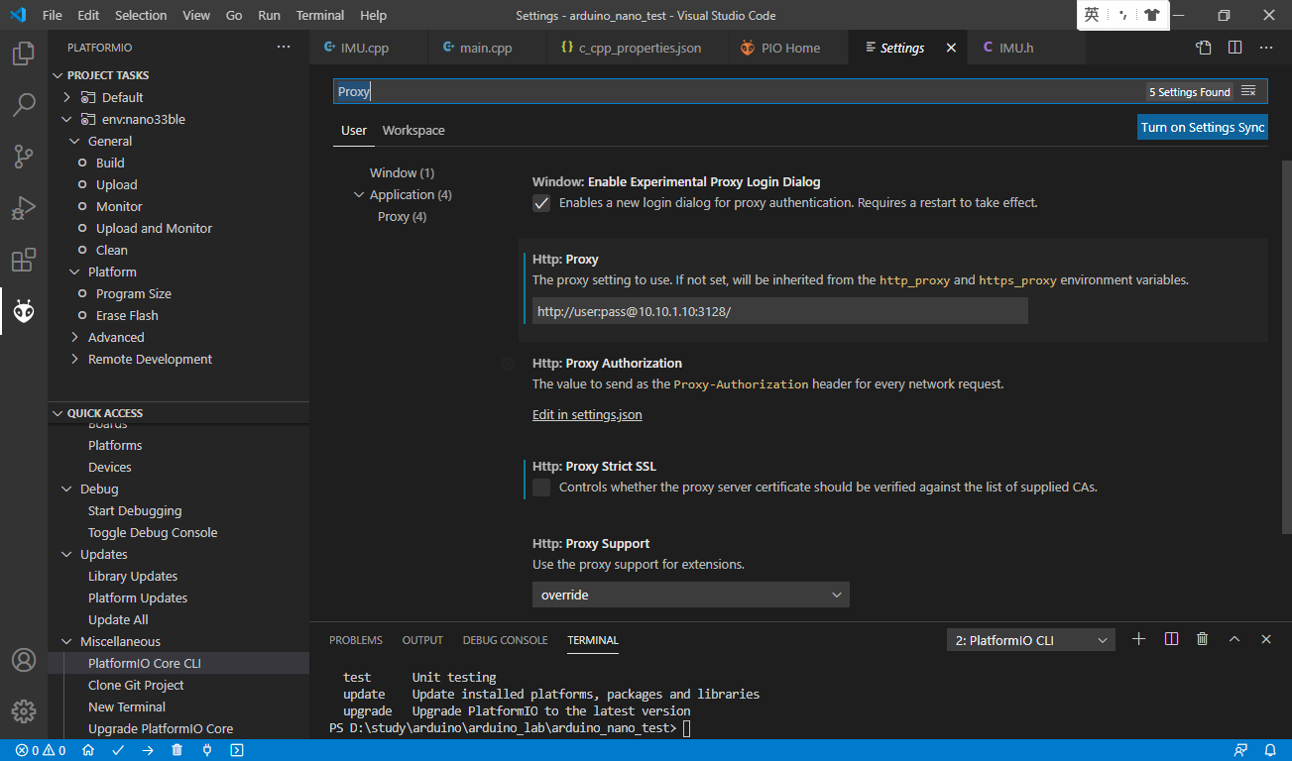The image size is (1292, 761).
Task: Open the Extensions view
Action: [x=24, y=260]
